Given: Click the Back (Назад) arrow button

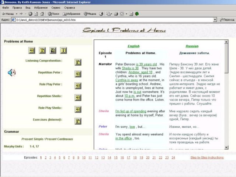Looking at the screenshot, I should click(8, 14).
